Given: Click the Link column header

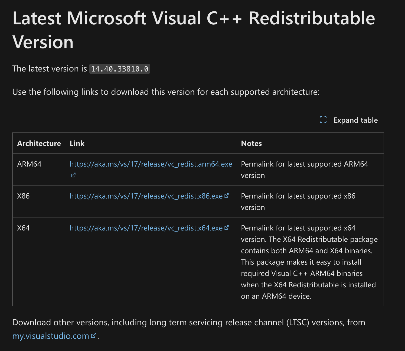Looking at the screenshot, I should pyautogui.click(x=77, y=144).
